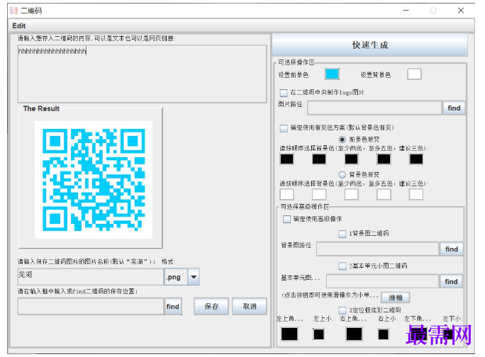Choose the third black foreground gradient swatch
The image size is (485, 357).
352,159
